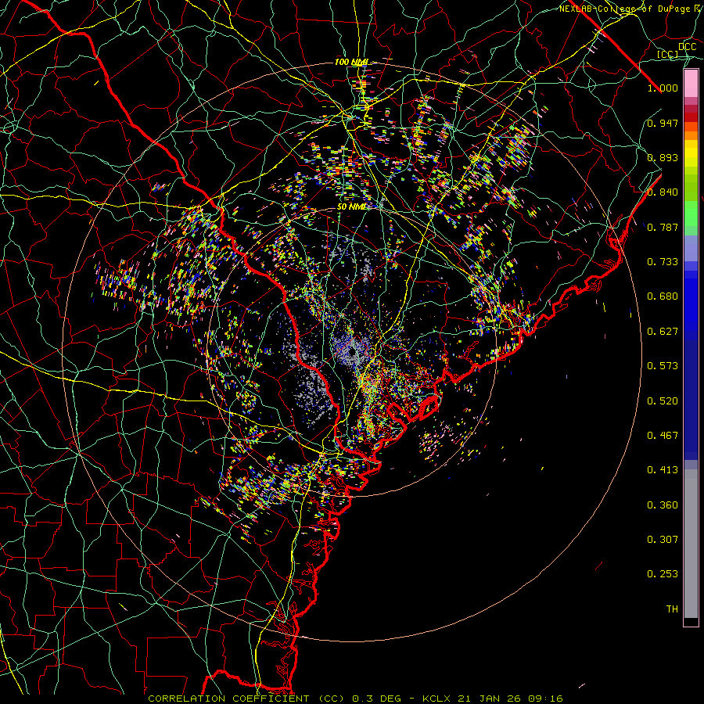Click the 100 NMI range ring label
This screenshot has height=704, width=704.
pyautogui.click(x=352, y=62)
